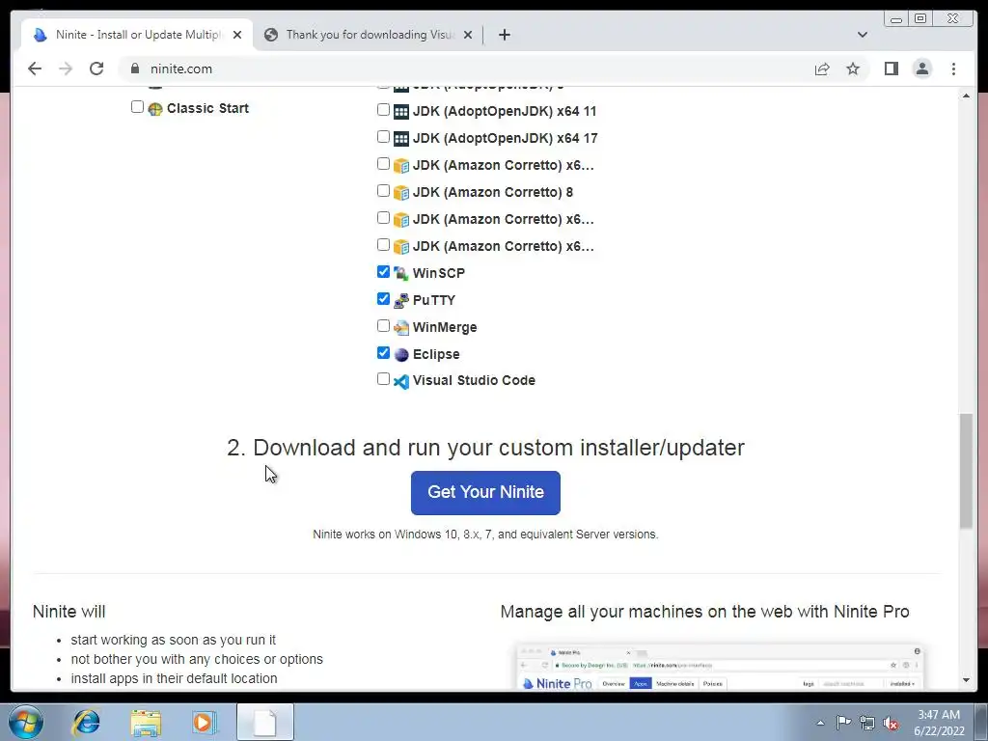988x741 pixels.
Task: Click the muted volume tray icon
Action: 891,723
